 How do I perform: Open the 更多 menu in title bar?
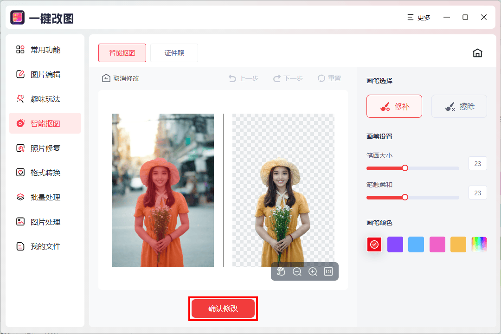tap(419, 18)
